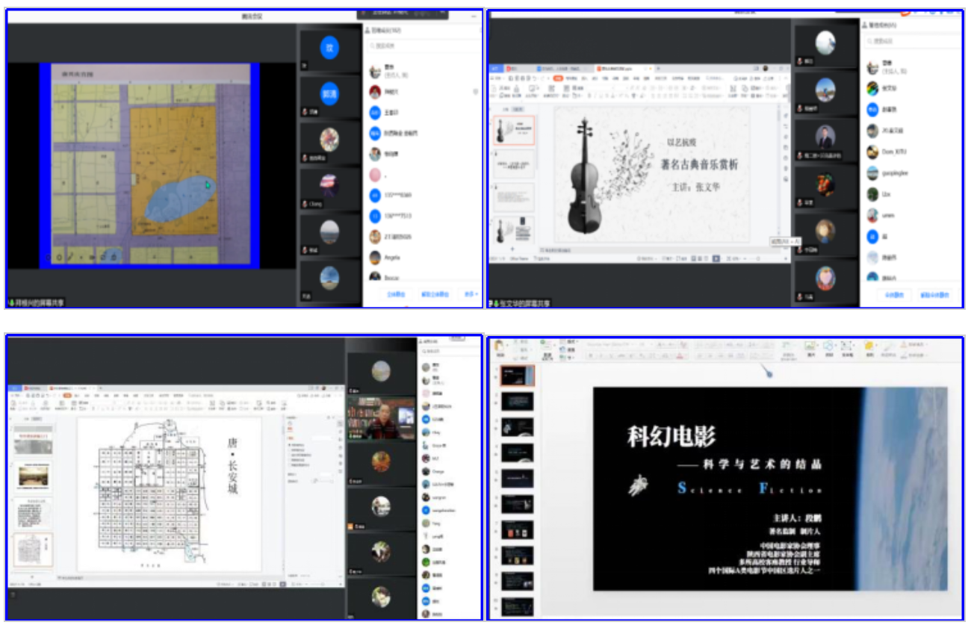Open the red 开始 ribbon tab in violin WPS window
Viewport: 971px width, 628px height.
pyautogui.click(x=557, y=78)
